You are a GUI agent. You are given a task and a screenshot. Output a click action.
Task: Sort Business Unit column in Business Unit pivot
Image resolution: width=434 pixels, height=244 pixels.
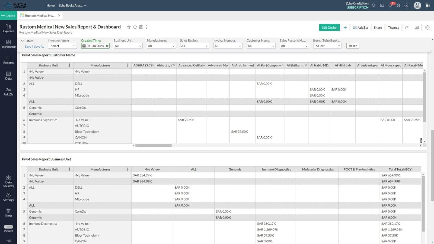pyautogui.click(x=69, y=169)
